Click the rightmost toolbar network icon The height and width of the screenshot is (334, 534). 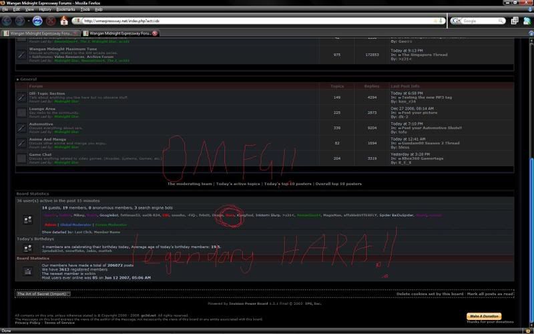[x=527, y=21]
